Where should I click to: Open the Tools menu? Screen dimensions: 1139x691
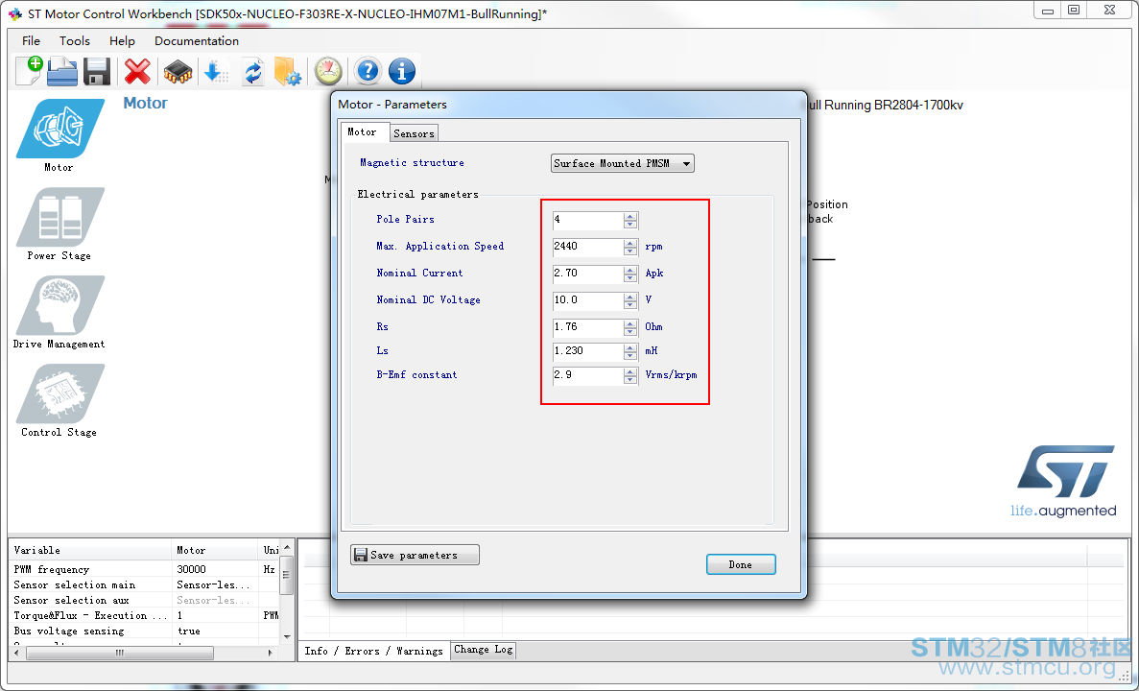pos(75,40)
